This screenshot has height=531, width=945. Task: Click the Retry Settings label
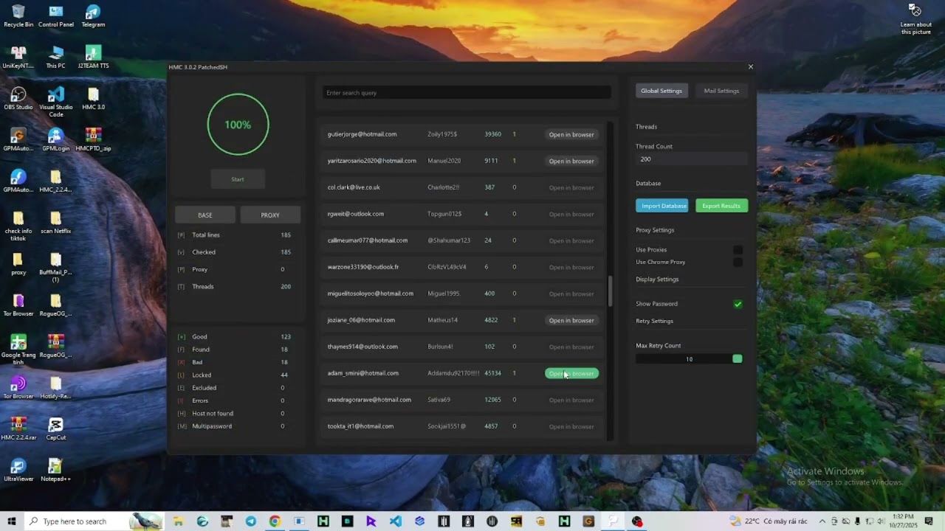coord(654,321)
